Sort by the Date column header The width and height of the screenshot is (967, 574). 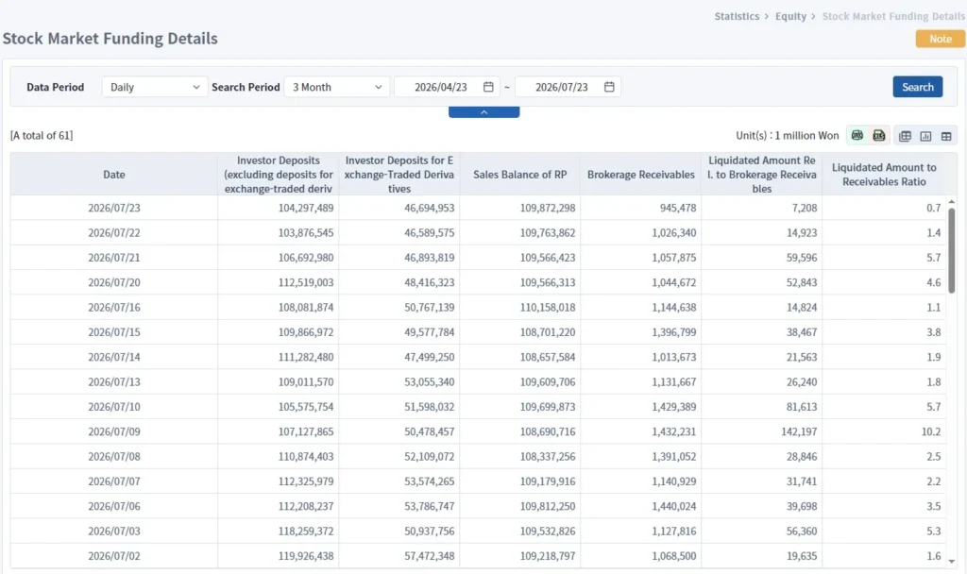(x=114, y=175)
